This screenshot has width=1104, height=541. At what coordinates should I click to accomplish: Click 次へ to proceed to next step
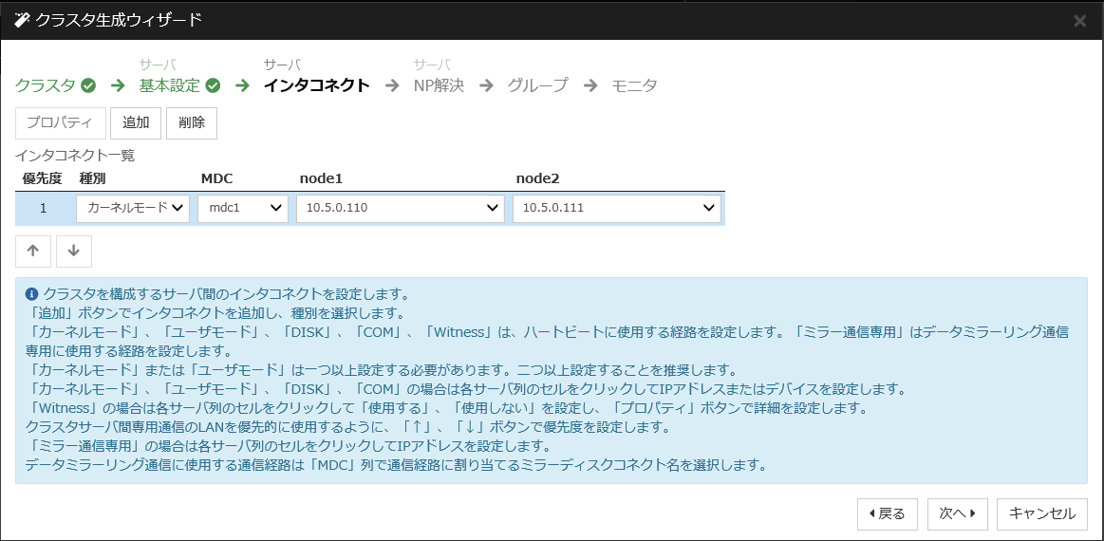point(958,513)
